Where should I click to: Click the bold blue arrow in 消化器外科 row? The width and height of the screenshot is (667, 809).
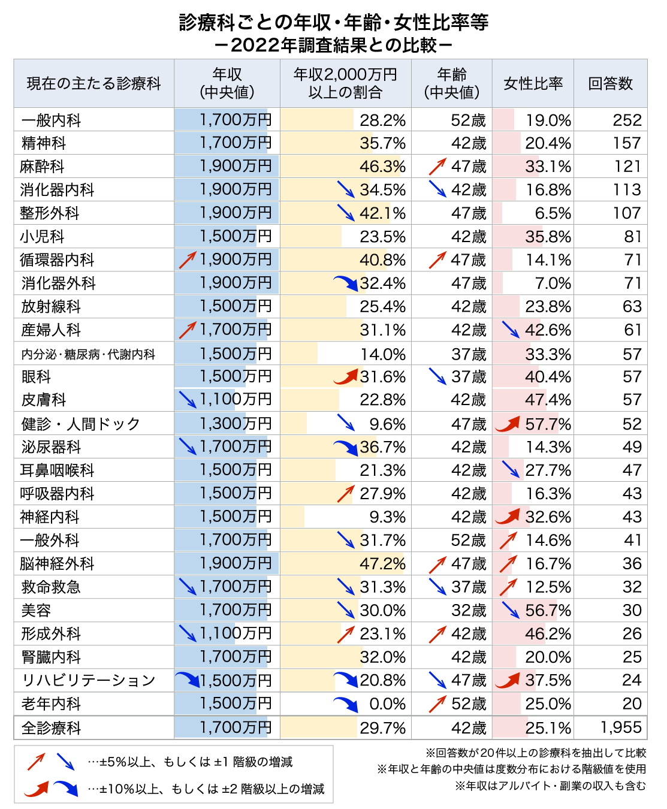(346, 283)
